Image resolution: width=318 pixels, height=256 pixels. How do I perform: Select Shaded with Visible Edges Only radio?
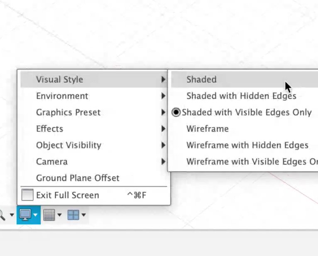point(176,112)
